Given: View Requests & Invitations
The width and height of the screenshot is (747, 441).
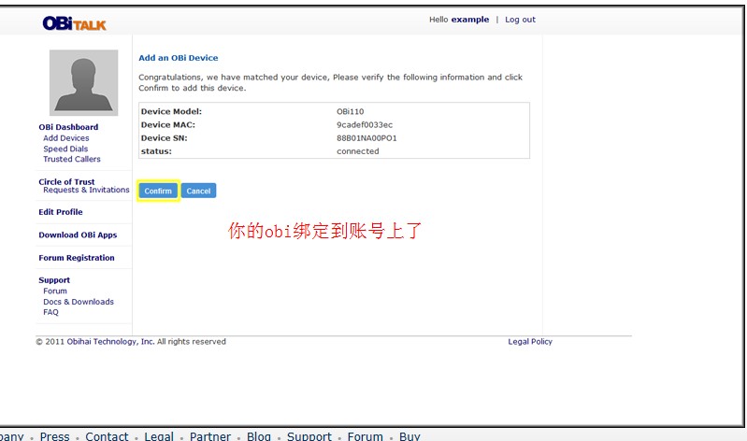Looking at the screenshot, I should (x=86, y=190).
